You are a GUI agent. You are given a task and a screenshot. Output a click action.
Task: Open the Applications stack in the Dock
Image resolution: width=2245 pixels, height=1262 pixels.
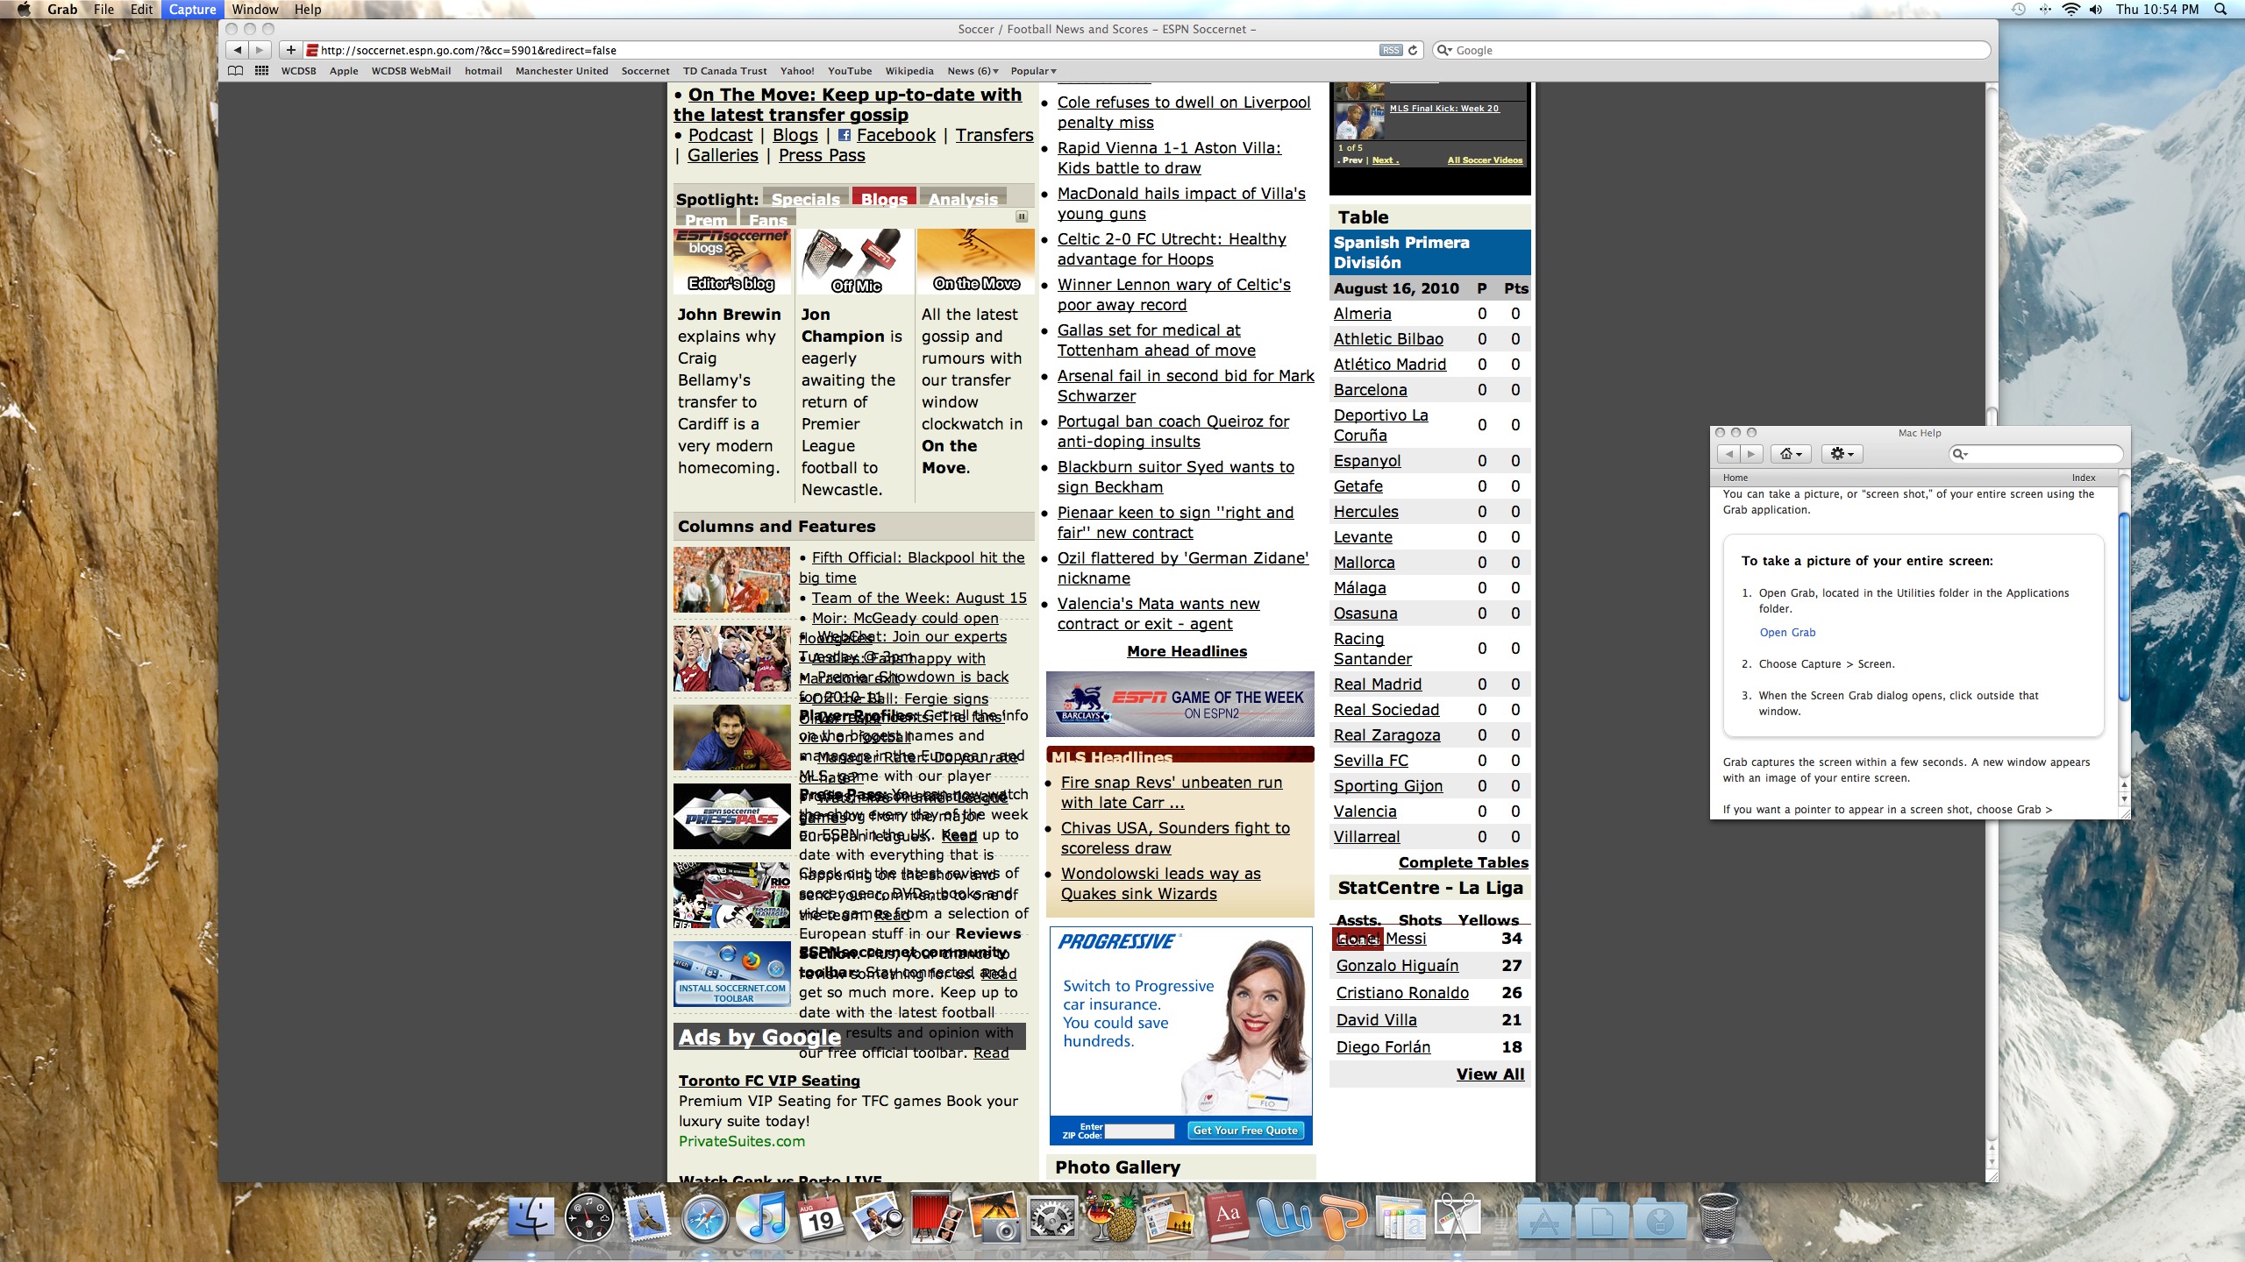pyautogui.click(x=1544, y=1217)
